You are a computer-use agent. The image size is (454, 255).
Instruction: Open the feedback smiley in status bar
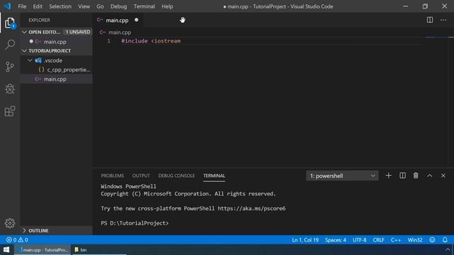tap(432, 239)
